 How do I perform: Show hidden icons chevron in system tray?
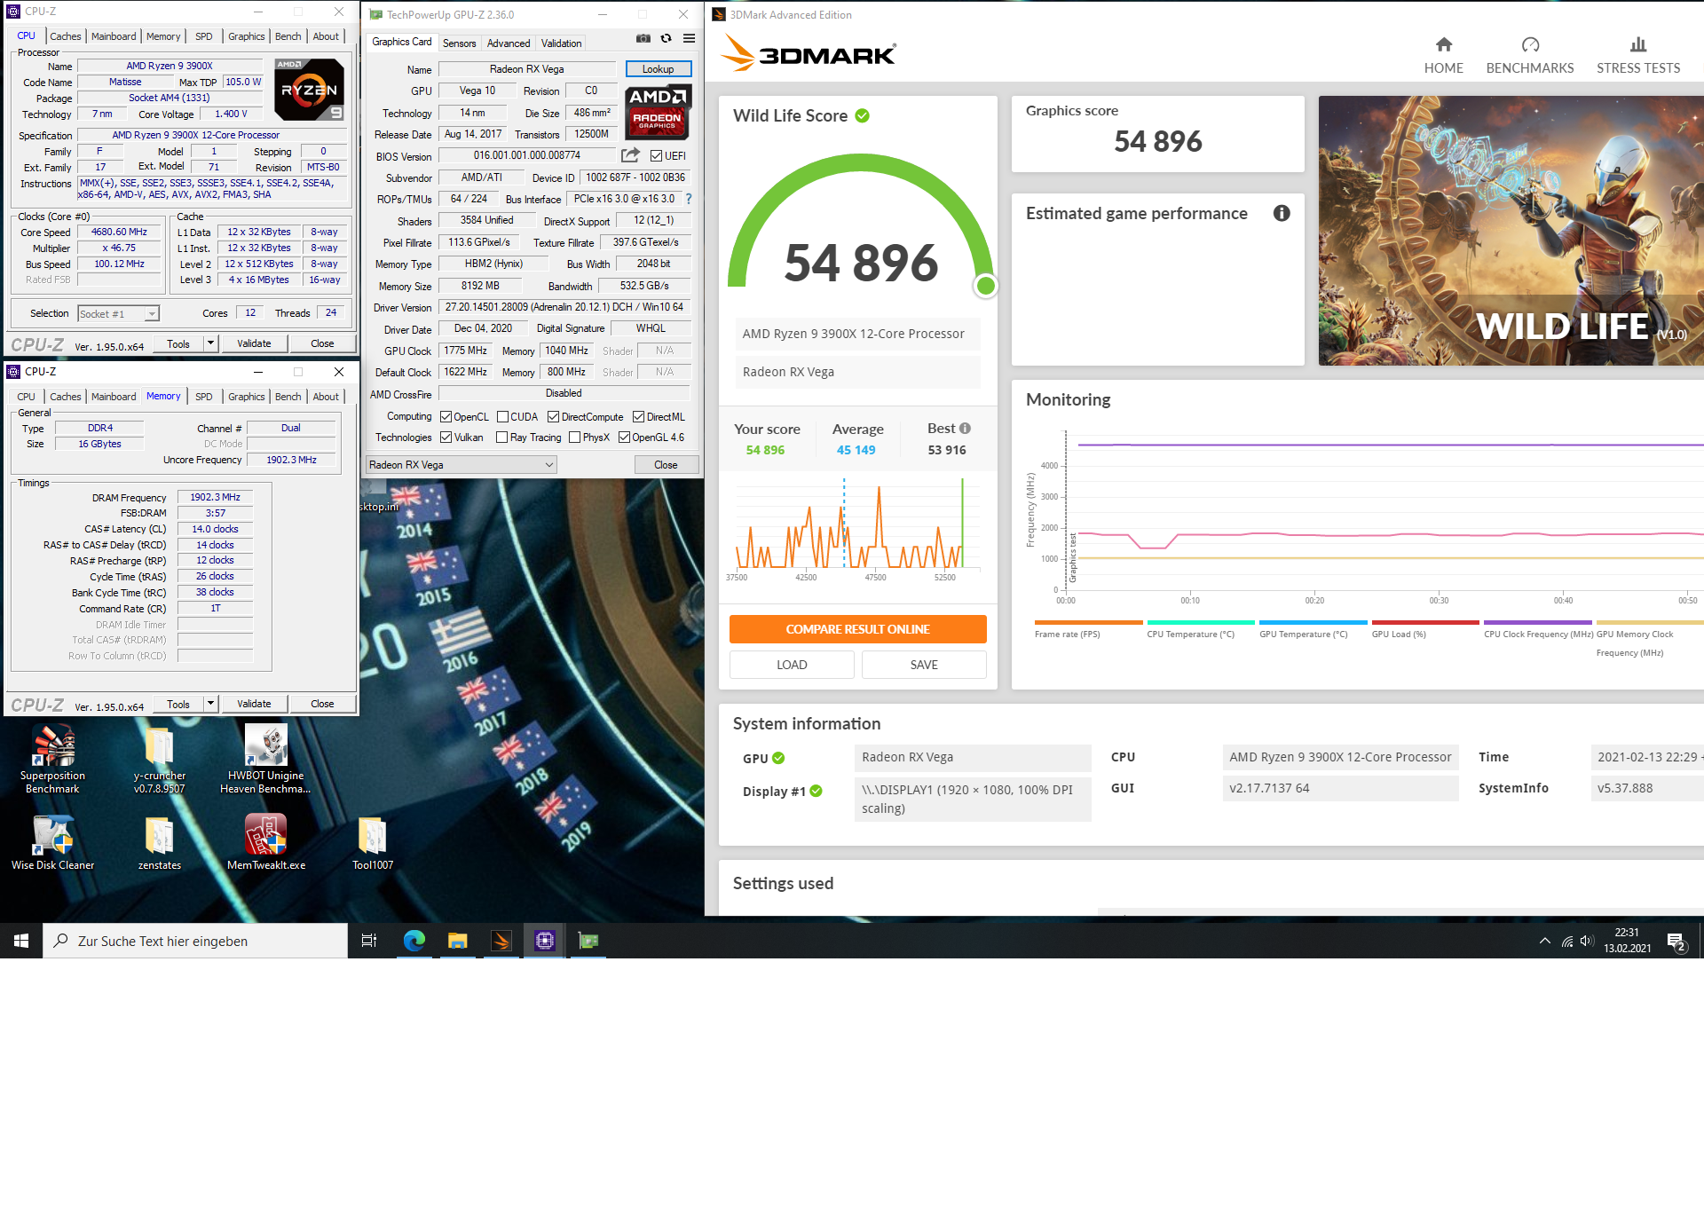(x=1544, y=942)
